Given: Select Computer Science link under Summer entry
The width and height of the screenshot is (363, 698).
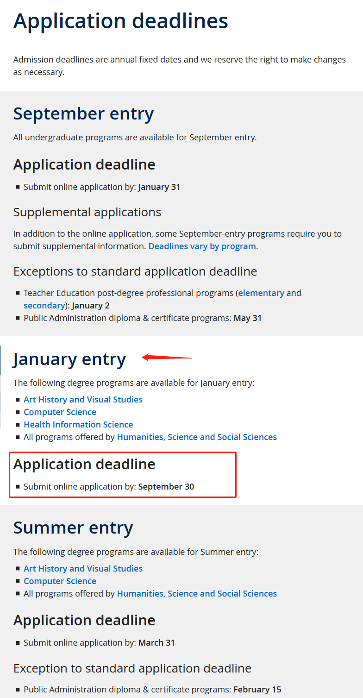Looking at the screenshot, I should tap(60, 581).
